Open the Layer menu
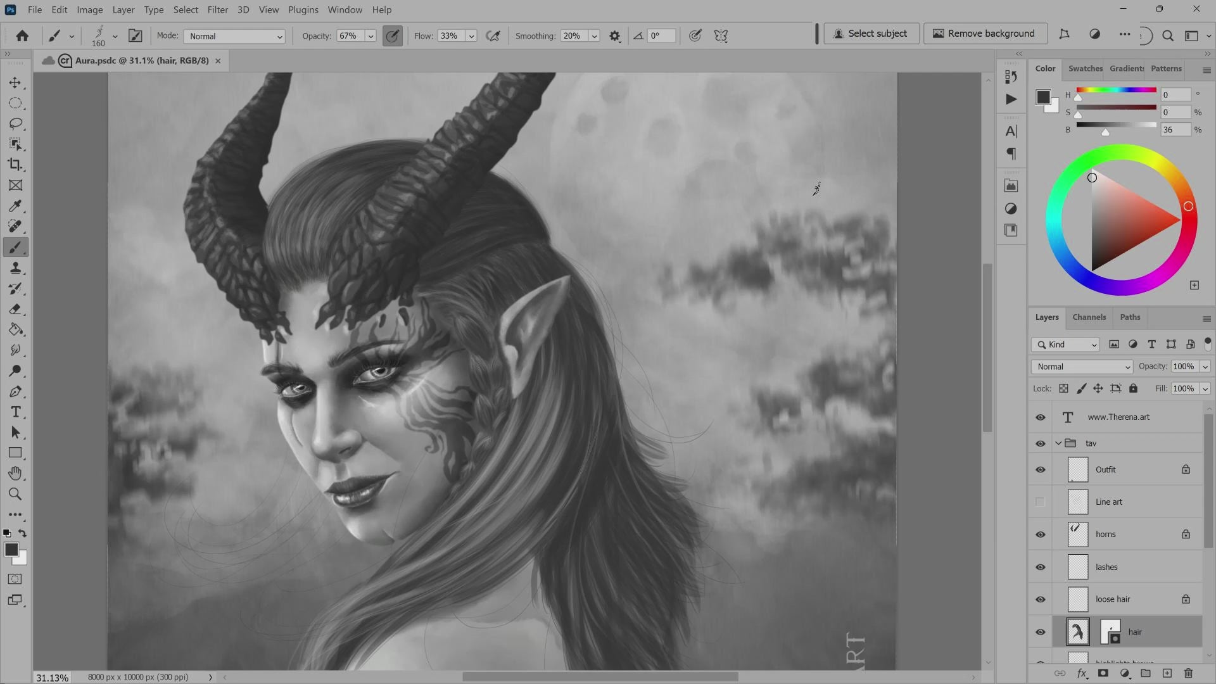Image resolution: width=1216 pixels, height=684 pixels. point(123,9)
